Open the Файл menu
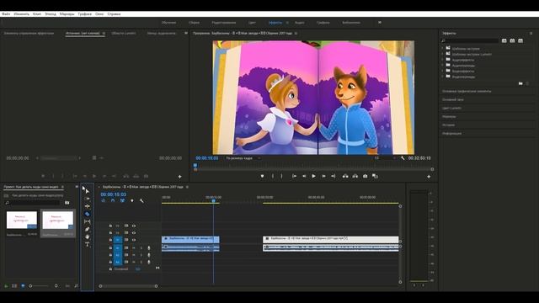Screen dimensions: 539x303 tap(6, 14)
